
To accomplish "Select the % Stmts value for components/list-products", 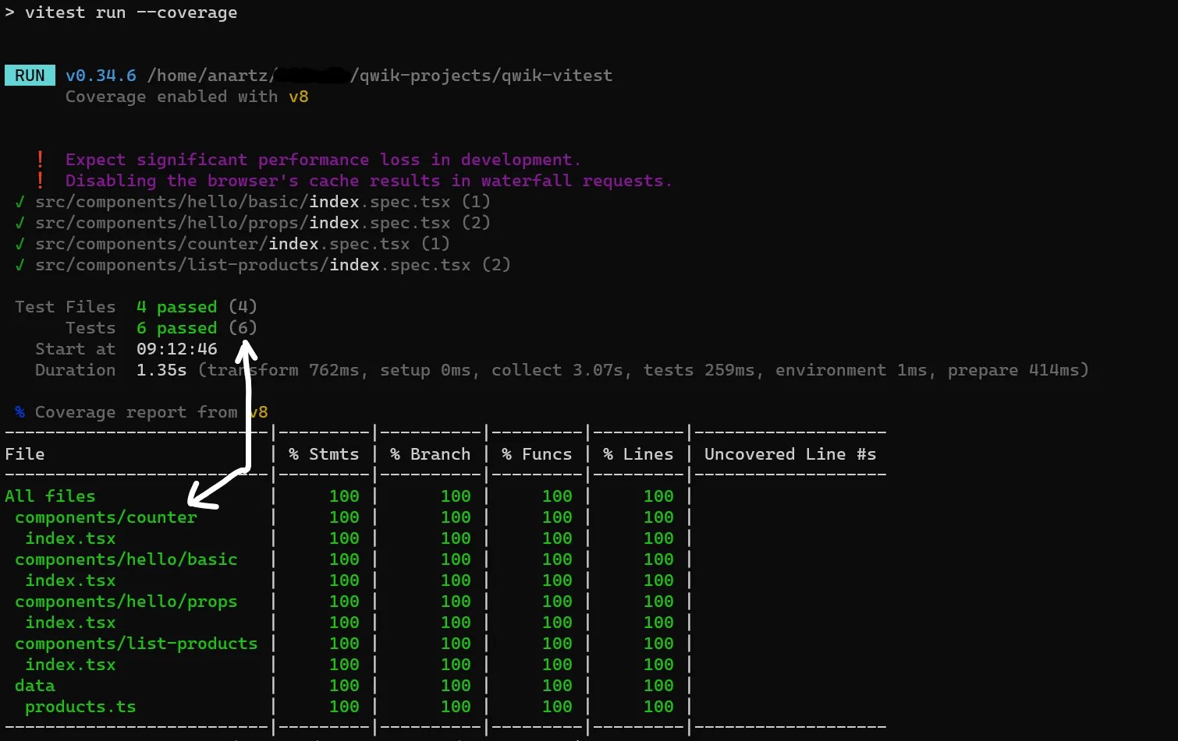I will pos(344,644).
